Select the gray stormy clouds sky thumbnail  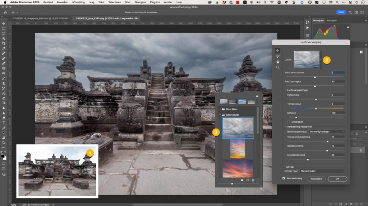pos(238,128)
